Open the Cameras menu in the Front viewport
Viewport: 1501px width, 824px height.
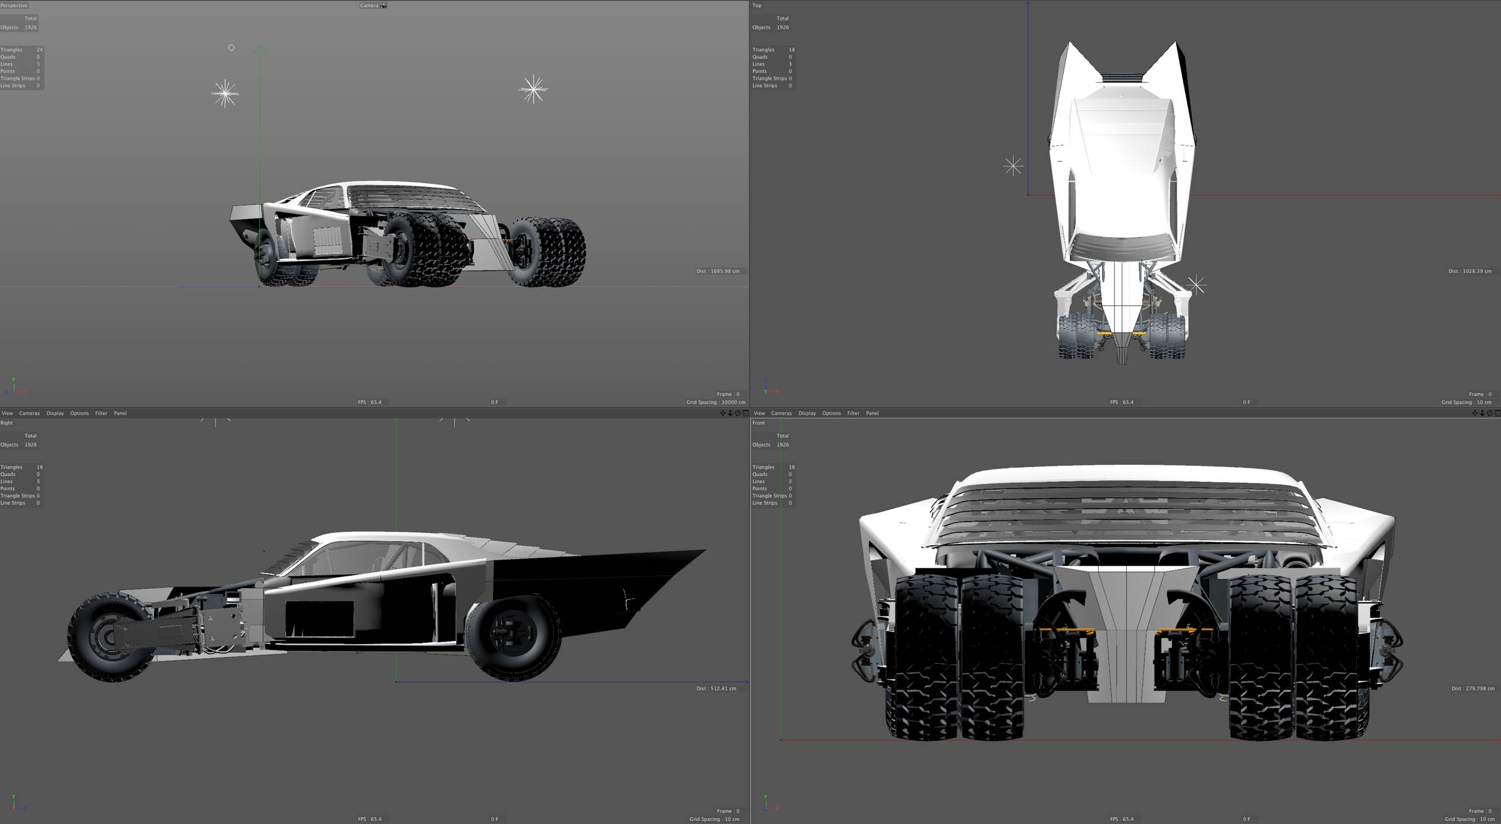pyautogui.click(x=781, y=413)
